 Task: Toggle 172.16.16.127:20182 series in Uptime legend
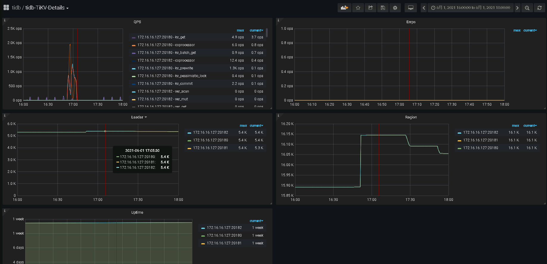pos(224,228)
